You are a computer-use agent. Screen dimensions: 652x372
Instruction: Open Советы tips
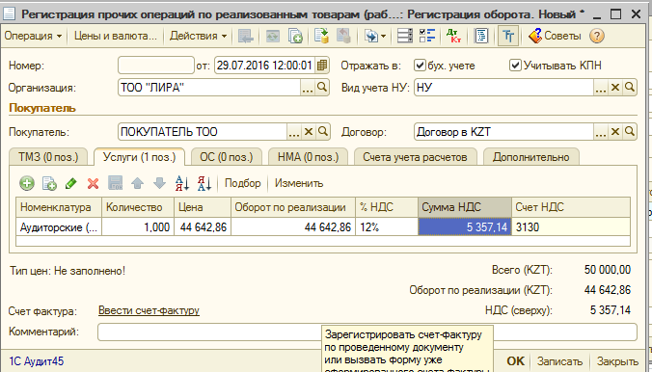click(x=555, y=36)
